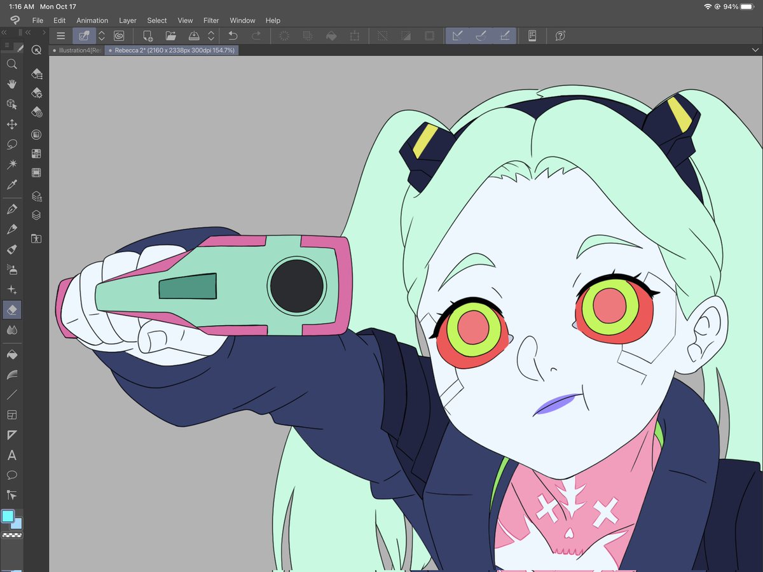763x572 pixels.
Task: Switch to the Illustration4 canvas tab
Action: [78, 50]
